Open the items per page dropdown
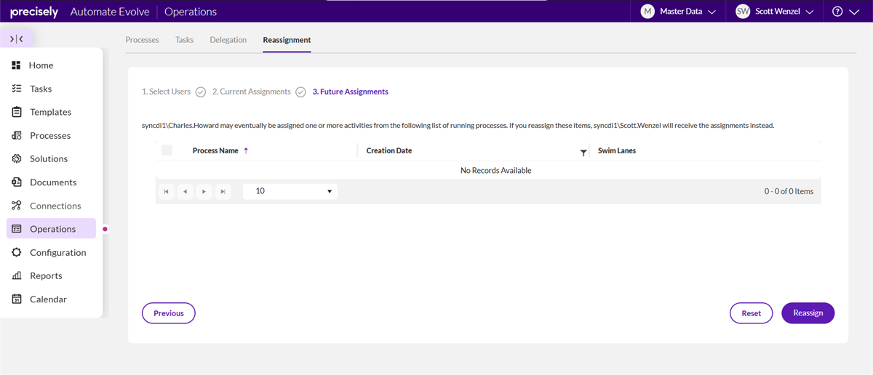The height and width of the screenshot is (375, 873). pyautogui.click(x=290, y=191)
